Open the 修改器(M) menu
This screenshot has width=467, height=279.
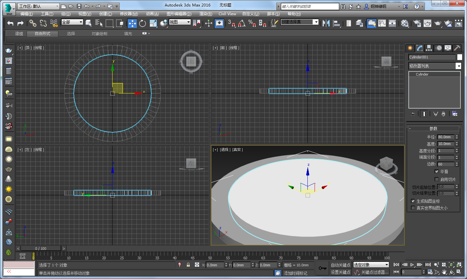click(129, 14)
